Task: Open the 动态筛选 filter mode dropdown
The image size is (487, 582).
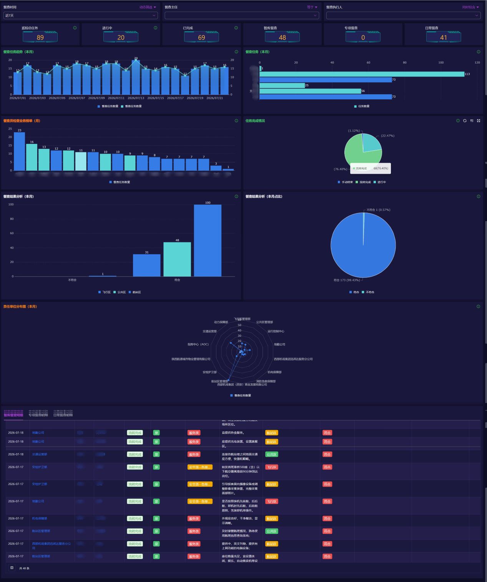Action: coord(148,7)
